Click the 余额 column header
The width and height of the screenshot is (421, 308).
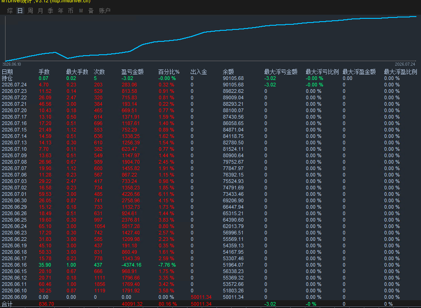point(228,72)
